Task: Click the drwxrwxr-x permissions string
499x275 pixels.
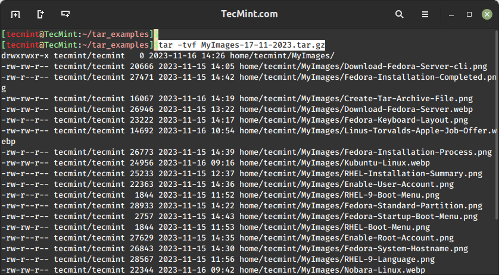Action: coord(25,56)
